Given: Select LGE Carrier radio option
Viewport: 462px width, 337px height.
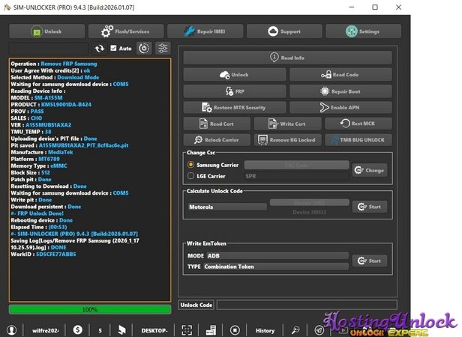Looking at the screenshot, I should click(x=190, y=176).
